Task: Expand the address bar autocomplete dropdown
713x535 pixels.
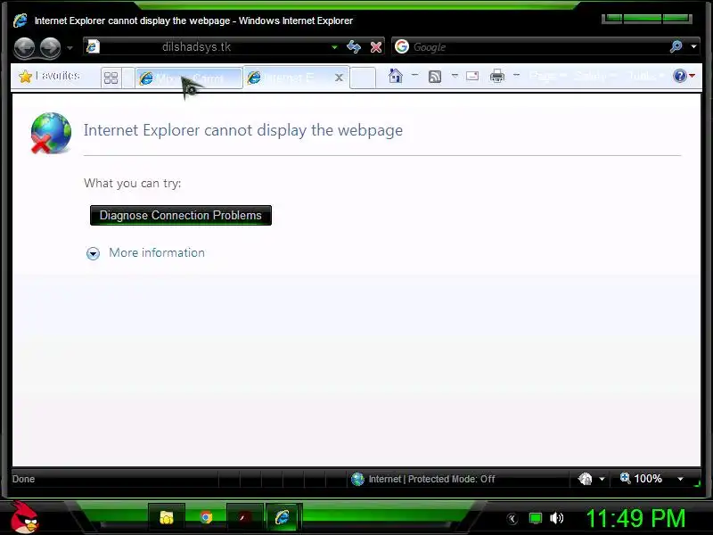Action: pyautogui.click(x=335, y=47)
